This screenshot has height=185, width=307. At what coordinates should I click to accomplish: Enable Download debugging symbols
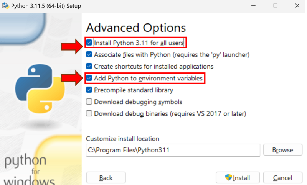pyautogui.click(x=89, y=102)
